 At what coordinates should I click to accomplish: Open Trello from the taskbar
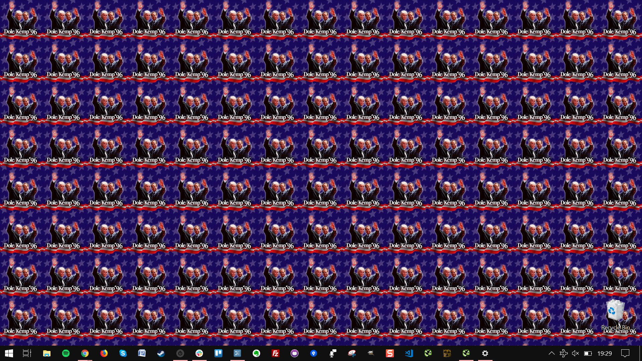pyautogui.click(x=218, y=353)
